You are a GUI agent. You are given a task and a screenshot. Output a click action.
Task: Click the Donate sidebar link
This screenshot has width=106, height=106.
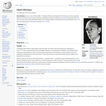pos(4,26)
